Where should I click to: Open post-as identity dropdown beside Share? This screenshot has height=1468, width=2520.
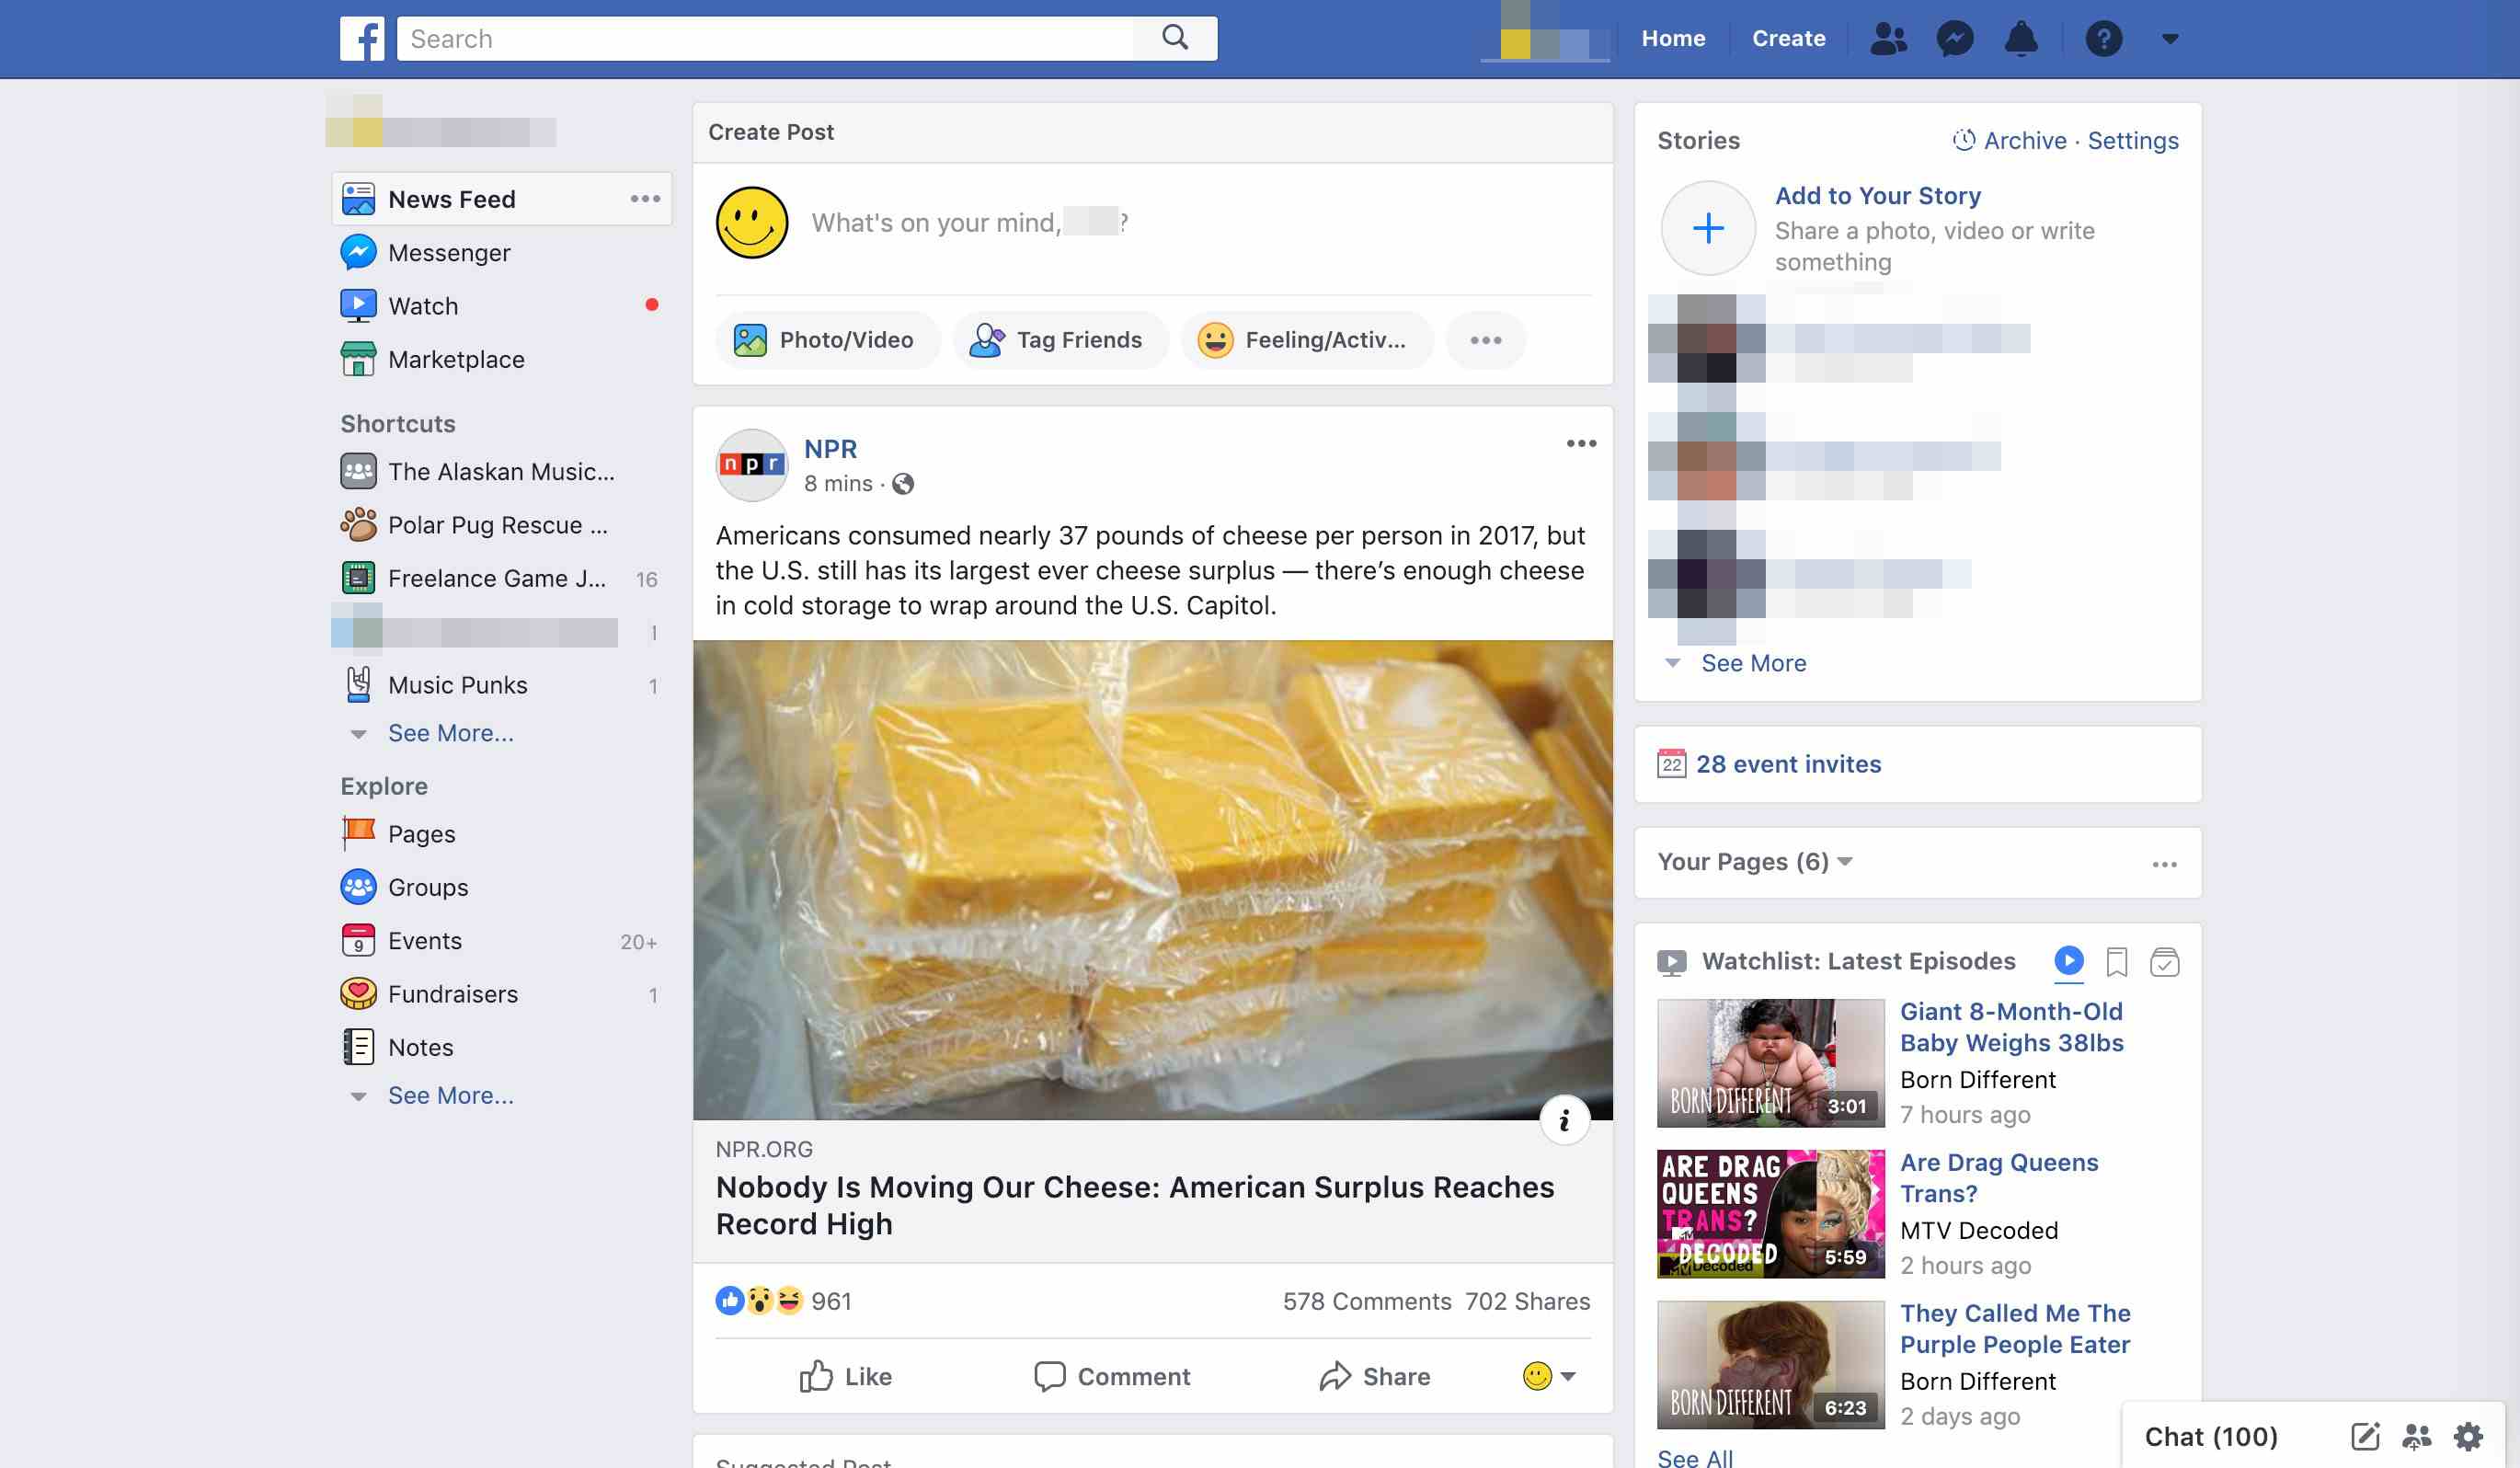pos(1549,1377)
